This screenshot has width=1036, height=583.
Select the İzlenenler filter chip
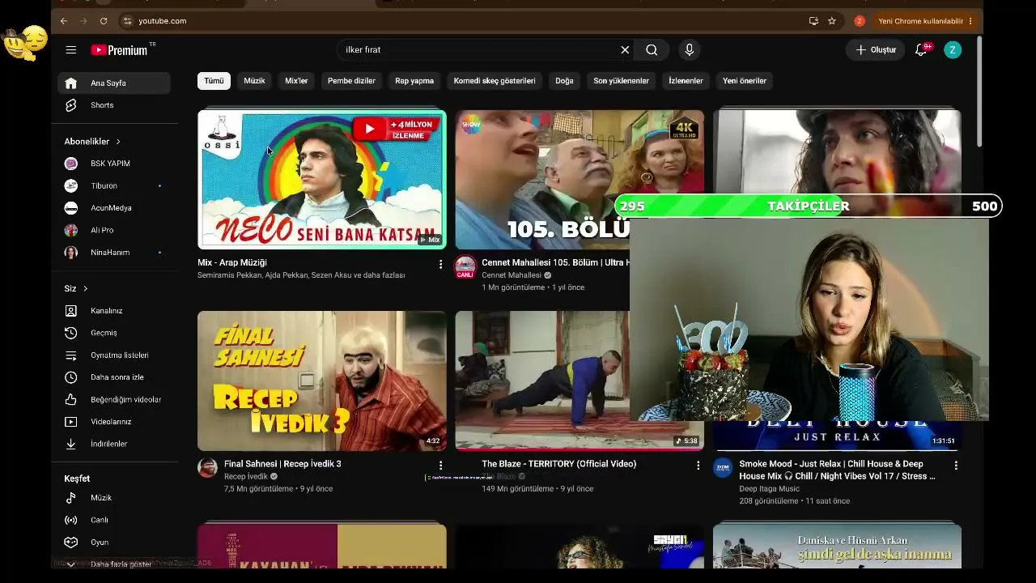(x=686, y=81)
